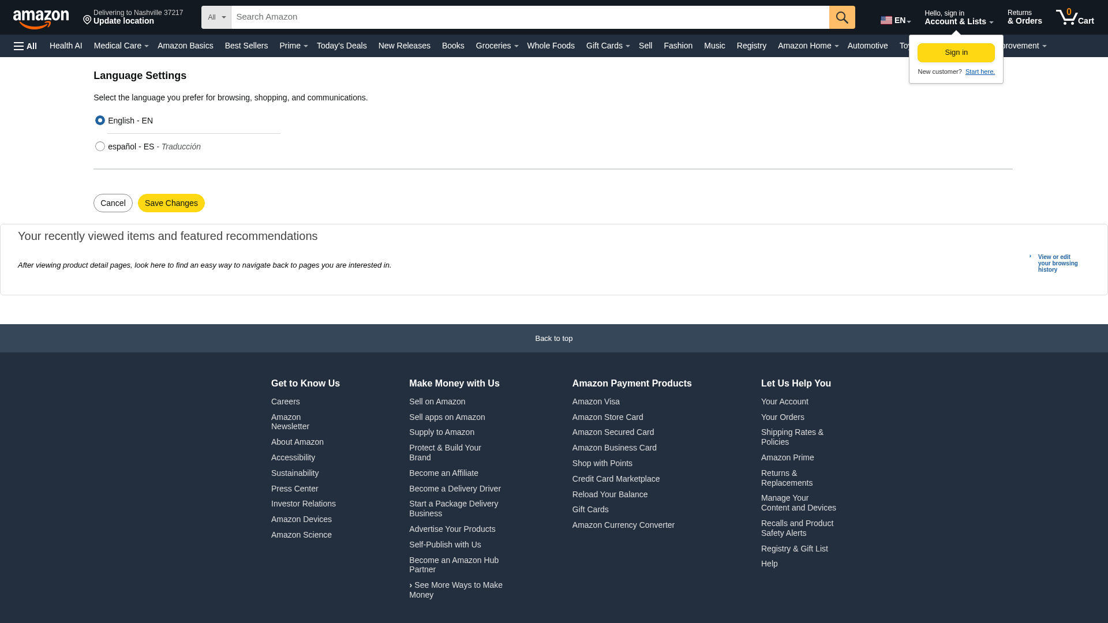
Task: Open Advertise Your Products link
Action: [452, 529]
